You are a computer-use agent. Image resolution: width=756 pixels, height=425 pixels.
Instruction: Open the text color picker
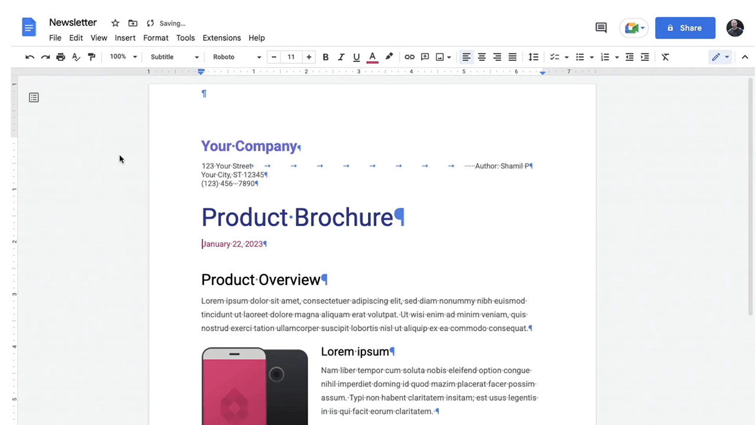tap(372, 57)
